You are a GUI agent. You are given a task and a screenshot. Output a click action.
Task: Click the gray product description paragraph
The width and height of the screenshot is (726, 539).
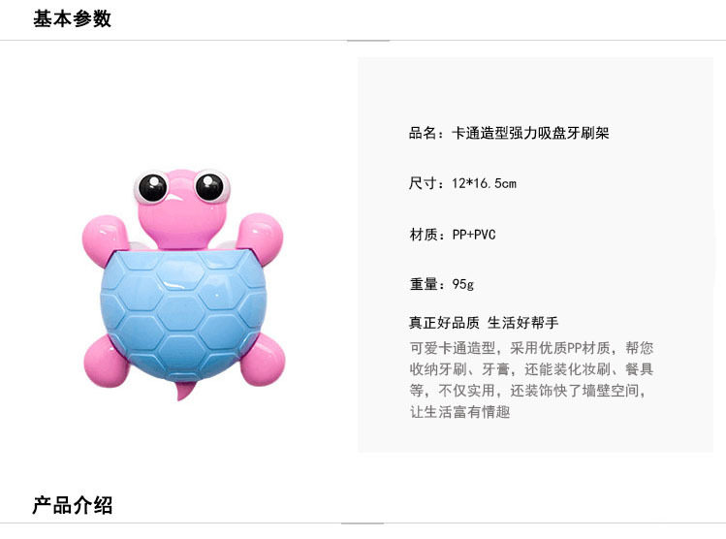(x=531, y=380)
